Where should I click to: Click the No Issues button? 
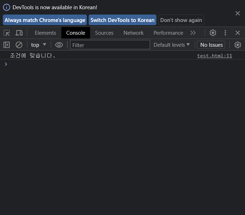[x=211, y=45]
